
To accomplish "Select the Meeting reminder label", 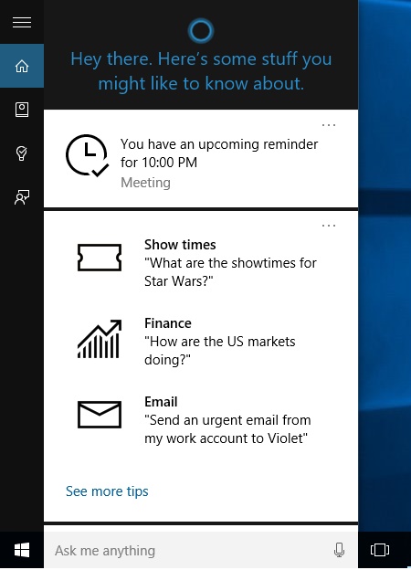I will click(145, 183).
